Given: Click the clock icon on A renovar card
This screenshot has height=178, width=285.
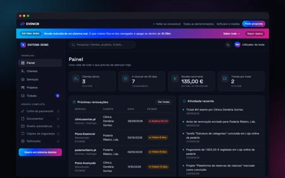Looking at the screenshot, I should point(125,79).
